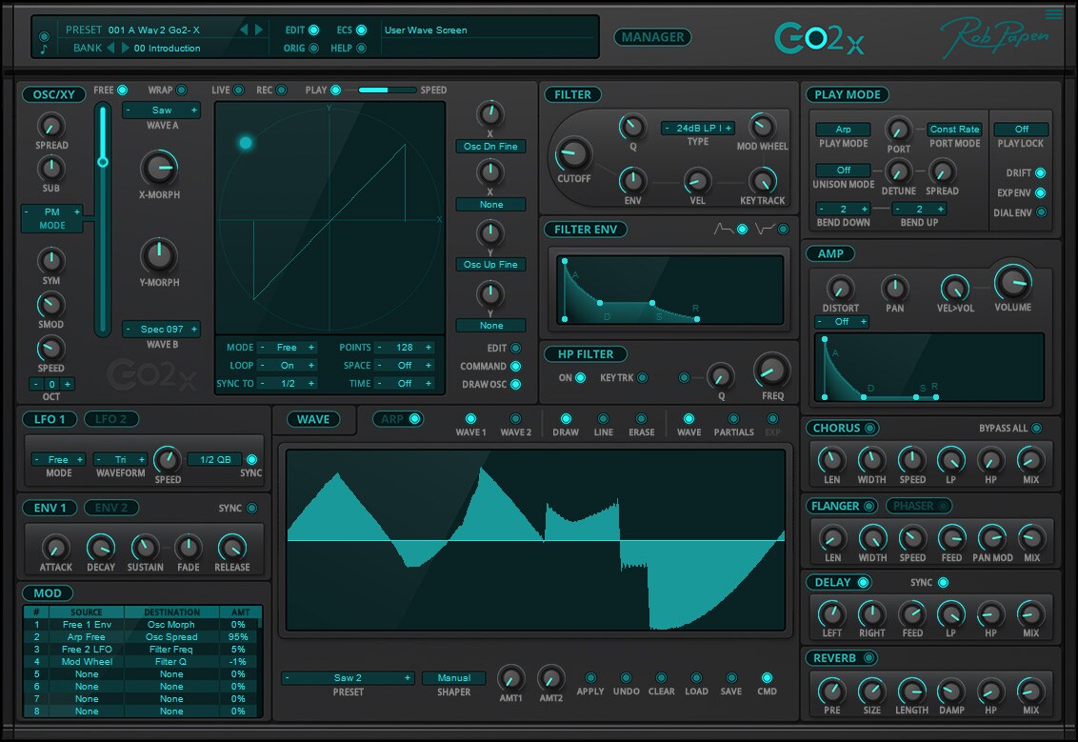Click the ENV 1 ATTACK knob

click(55, 548)
